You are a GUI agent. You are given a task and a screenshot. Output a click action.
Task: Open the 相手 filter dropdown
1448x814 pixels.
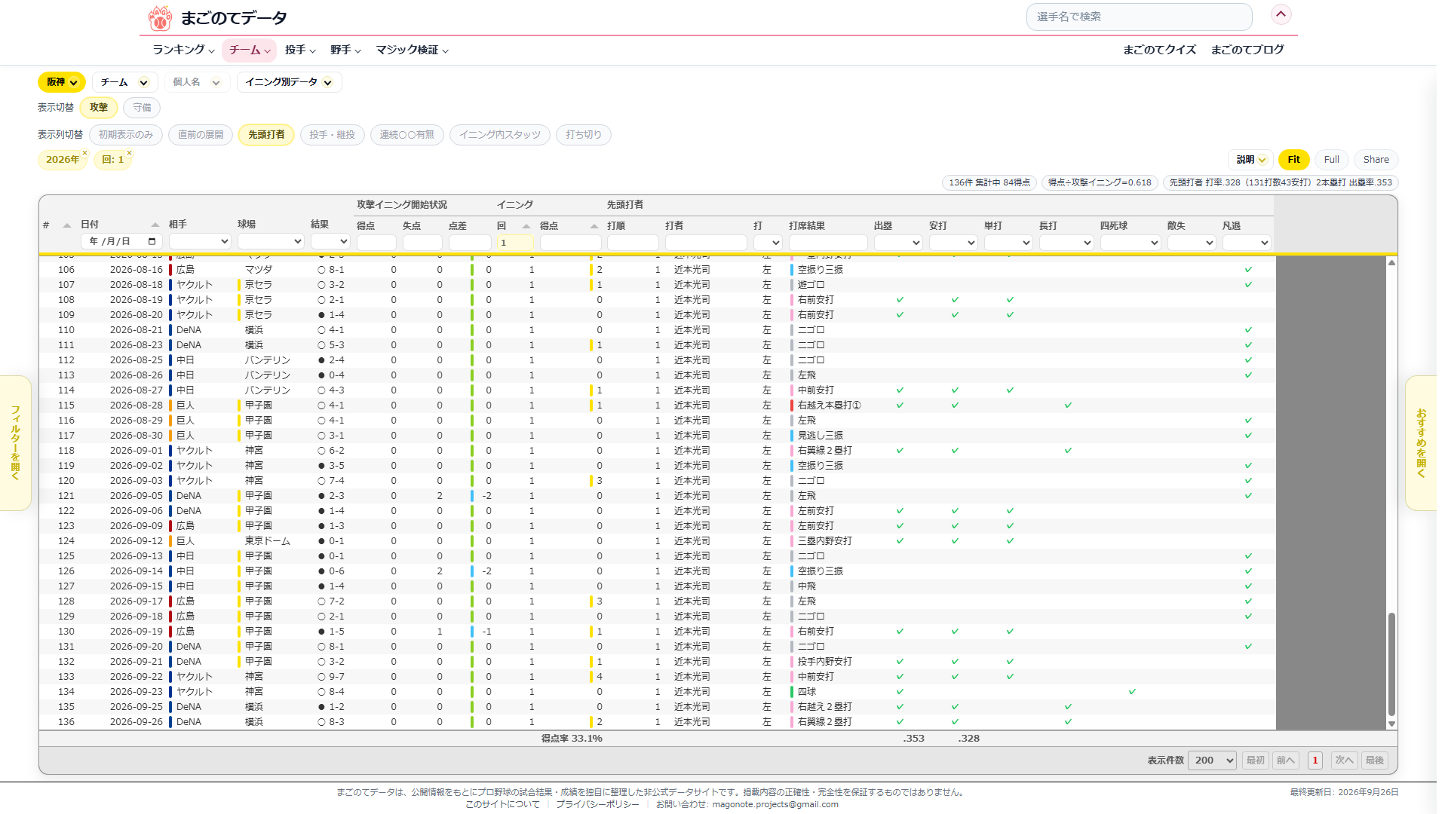click(x=200, y=242)
